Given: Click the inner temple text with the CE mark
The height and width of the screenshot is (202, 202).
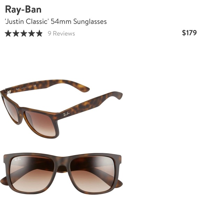Looking at the screenshot, I should pos(26,87).
